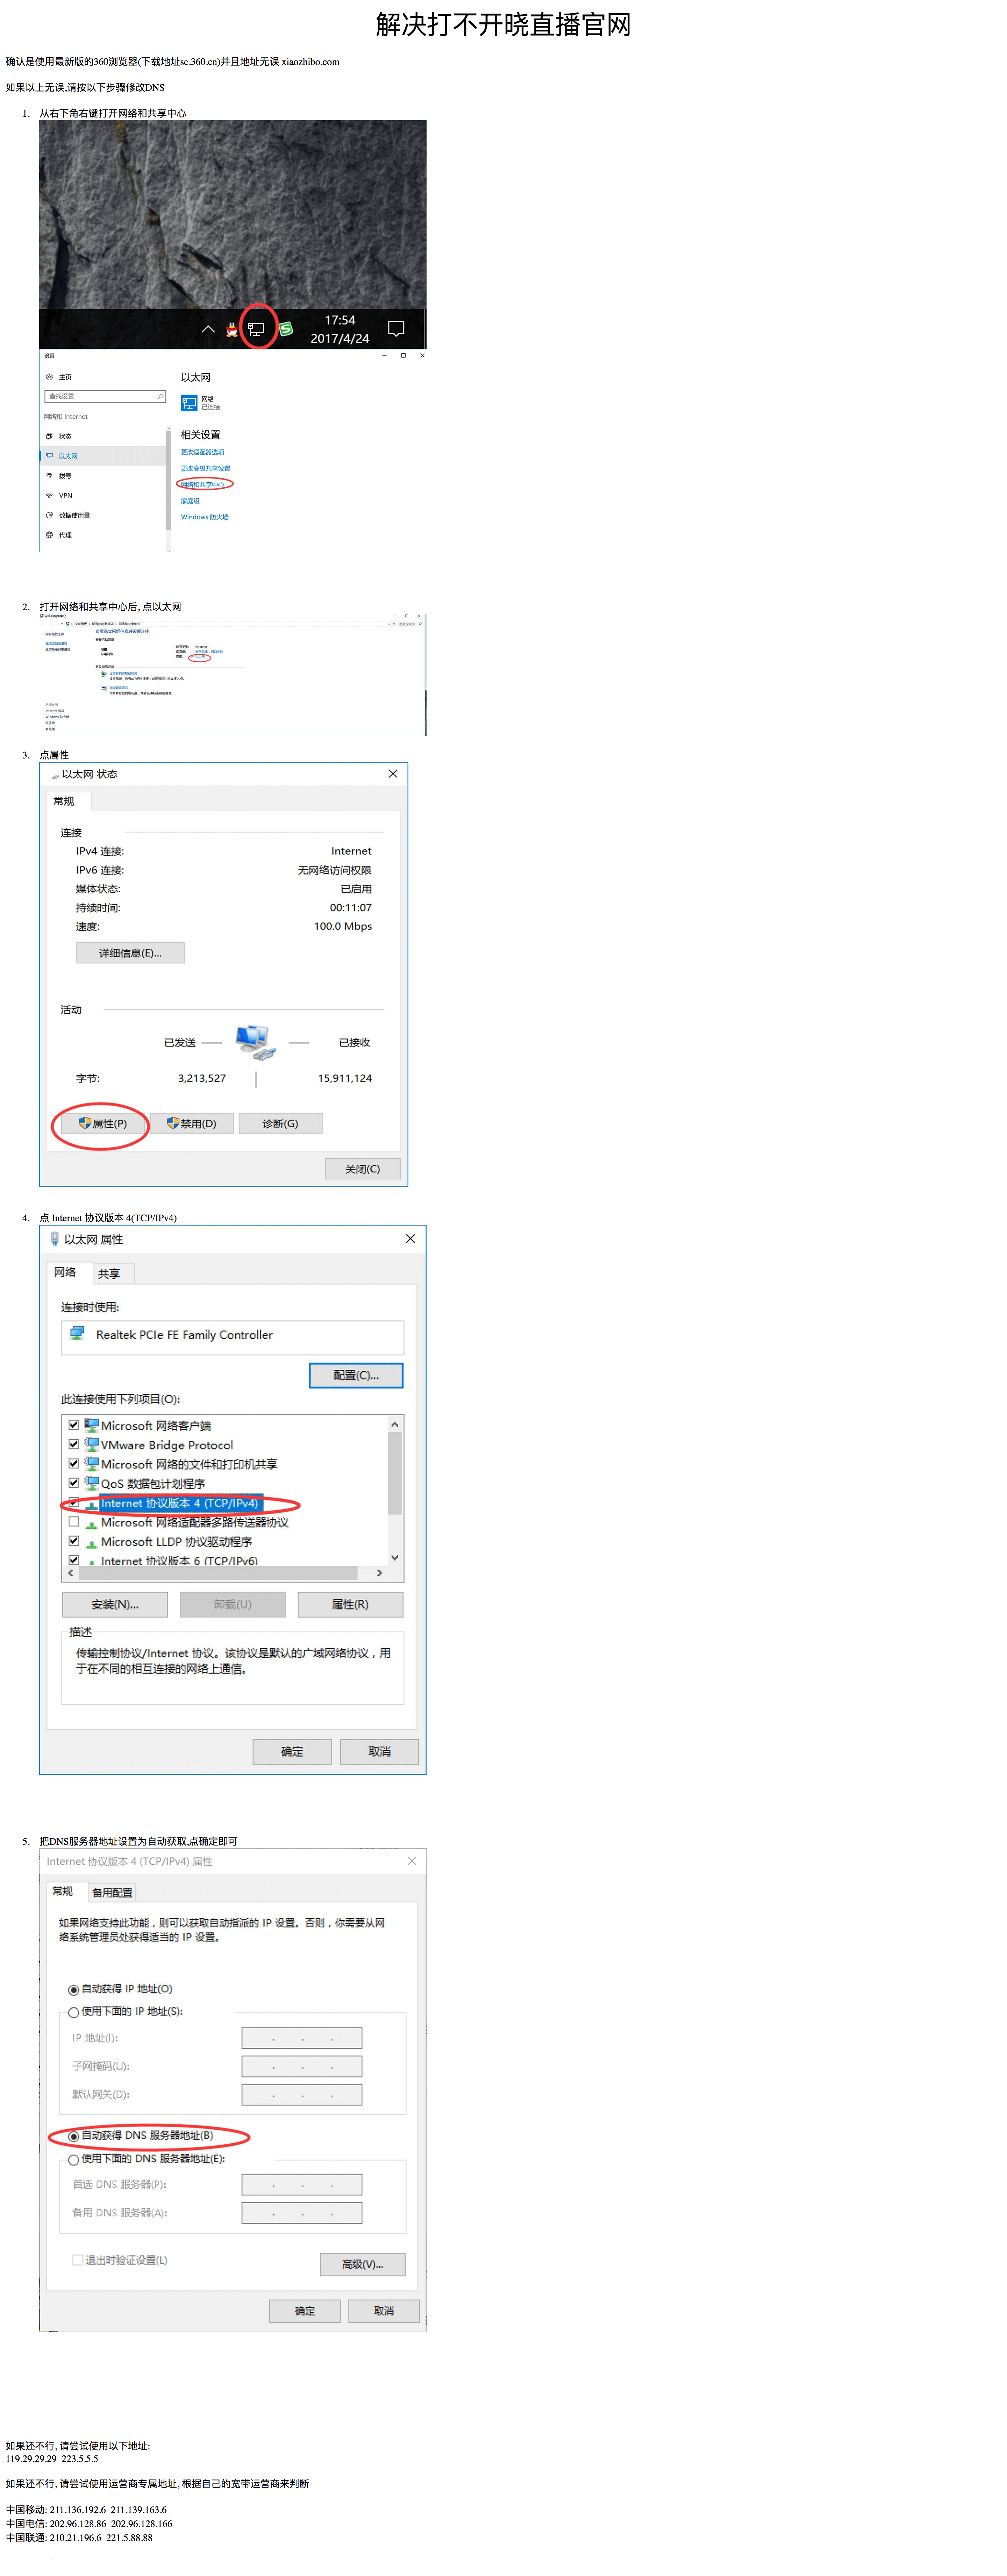The height and width of the screenshot is (2576, 1007).
Task: Click the 关闭(C) button
Action: click(x=363, y=1169)
